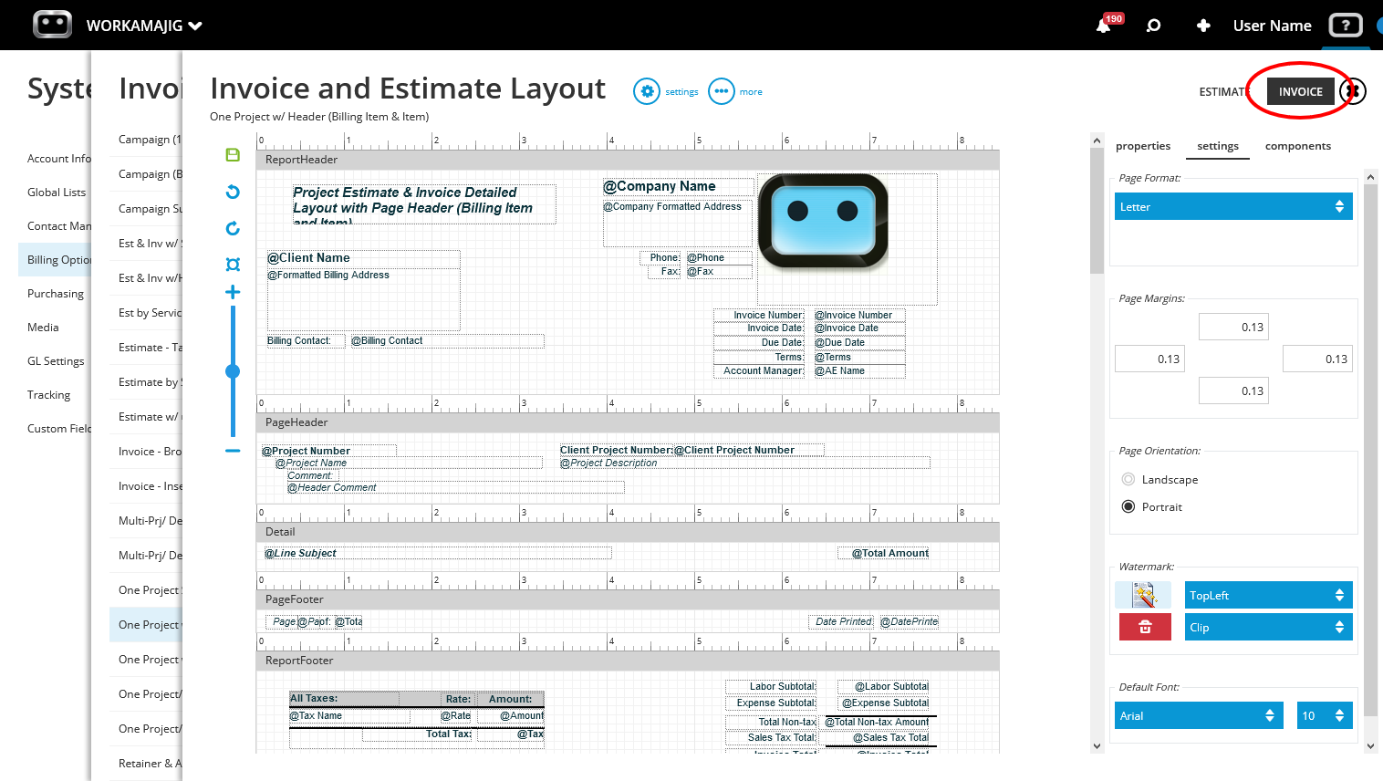The width and height of the screenshot is (1383, 781).
Task: Switch to the properties tab
Action: [x=1143, y=146]
